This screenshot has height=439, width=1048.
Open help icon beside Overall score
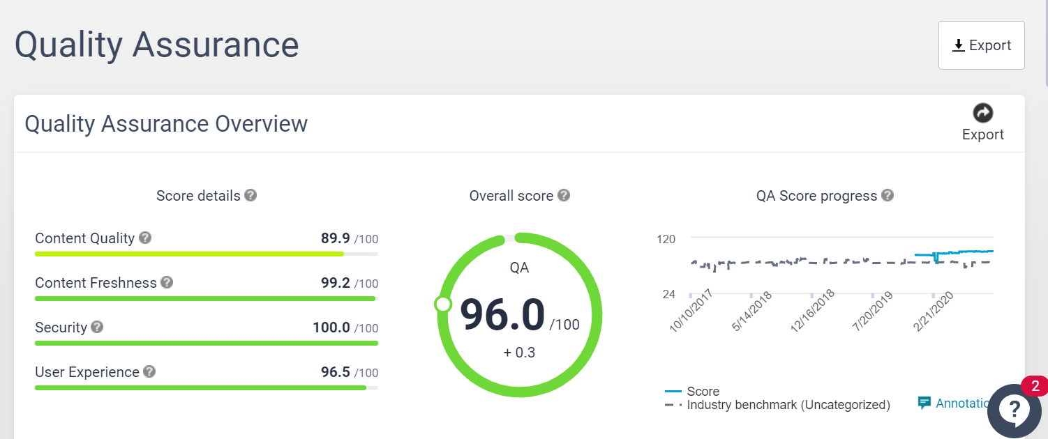point(564,195)
